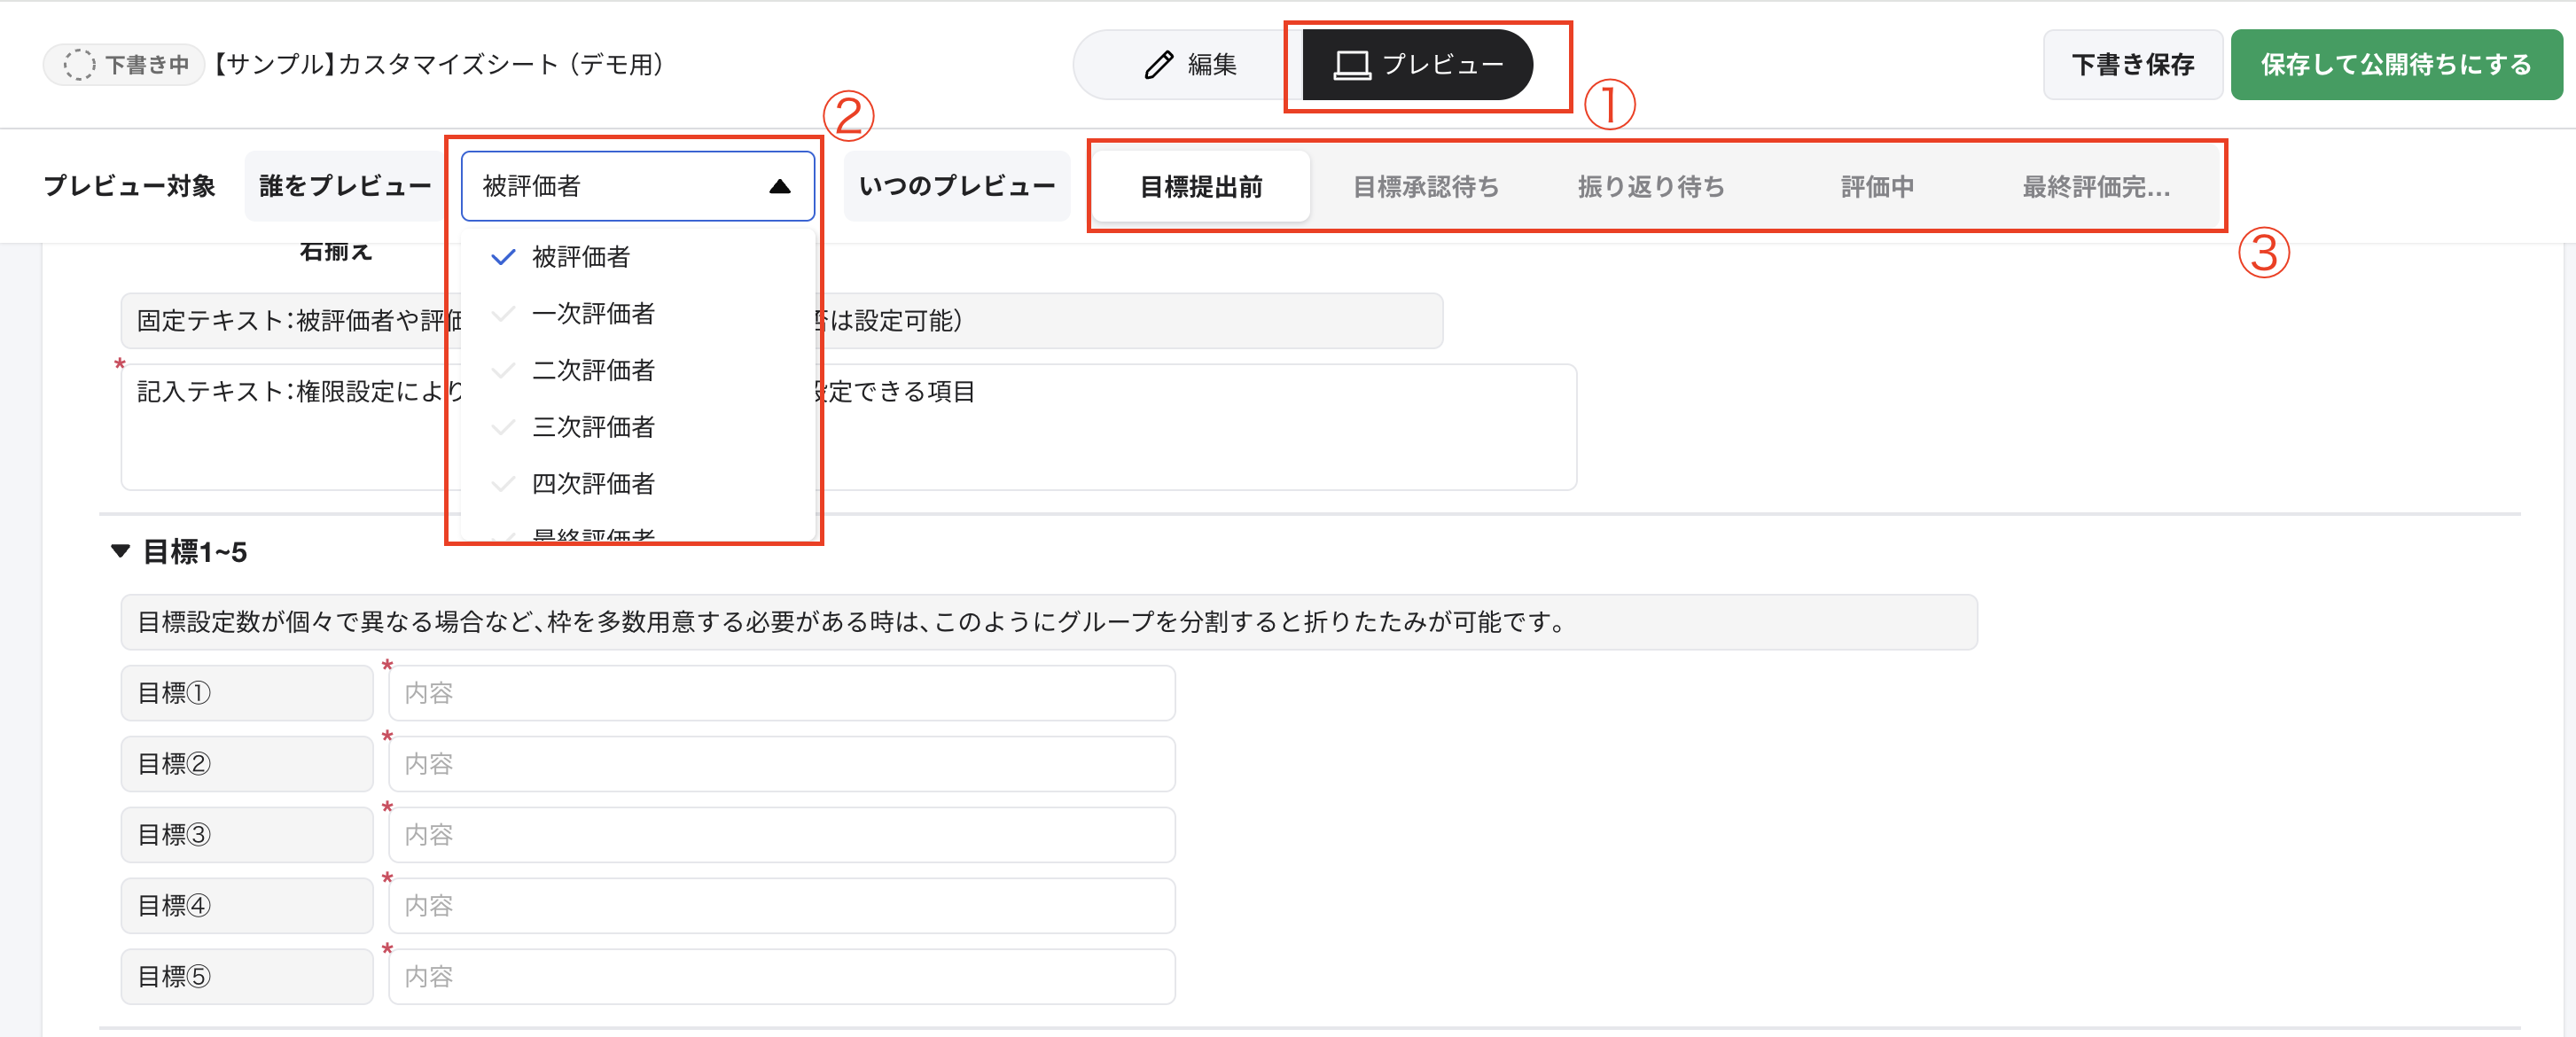Image resolution: width=2576 pixels, height=1037 pixels.
Task: Open the いつのプレビュー selector
Action: [x=956, y=185]
